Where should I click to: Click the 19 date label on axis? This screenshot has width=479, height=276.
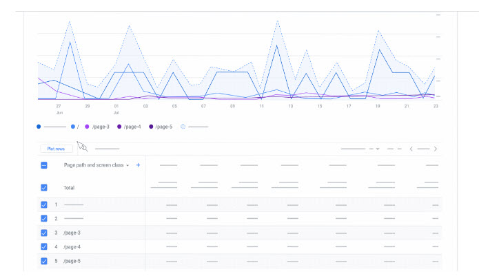378,106
